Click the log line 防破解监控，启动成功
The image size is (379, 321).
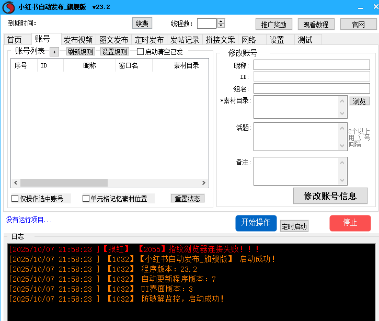pos(117,299)
